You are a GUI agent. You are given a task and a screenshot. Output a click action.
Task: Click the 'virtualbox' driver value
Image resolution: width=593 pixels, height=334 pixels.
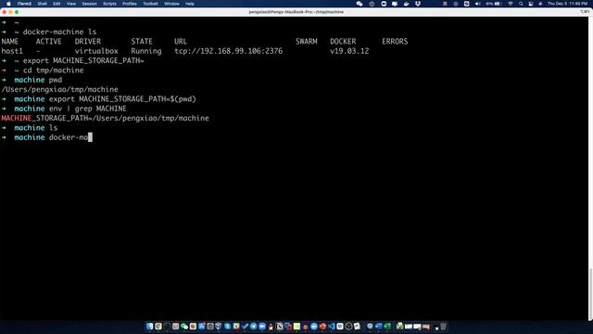(96, 51)
